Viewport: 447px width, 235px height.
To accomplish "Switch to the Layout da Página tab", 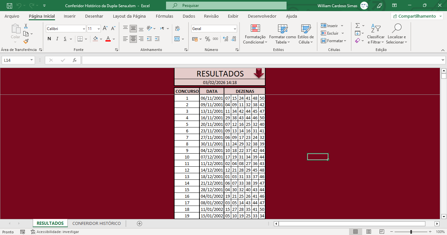I will click(x=129, y=16).
